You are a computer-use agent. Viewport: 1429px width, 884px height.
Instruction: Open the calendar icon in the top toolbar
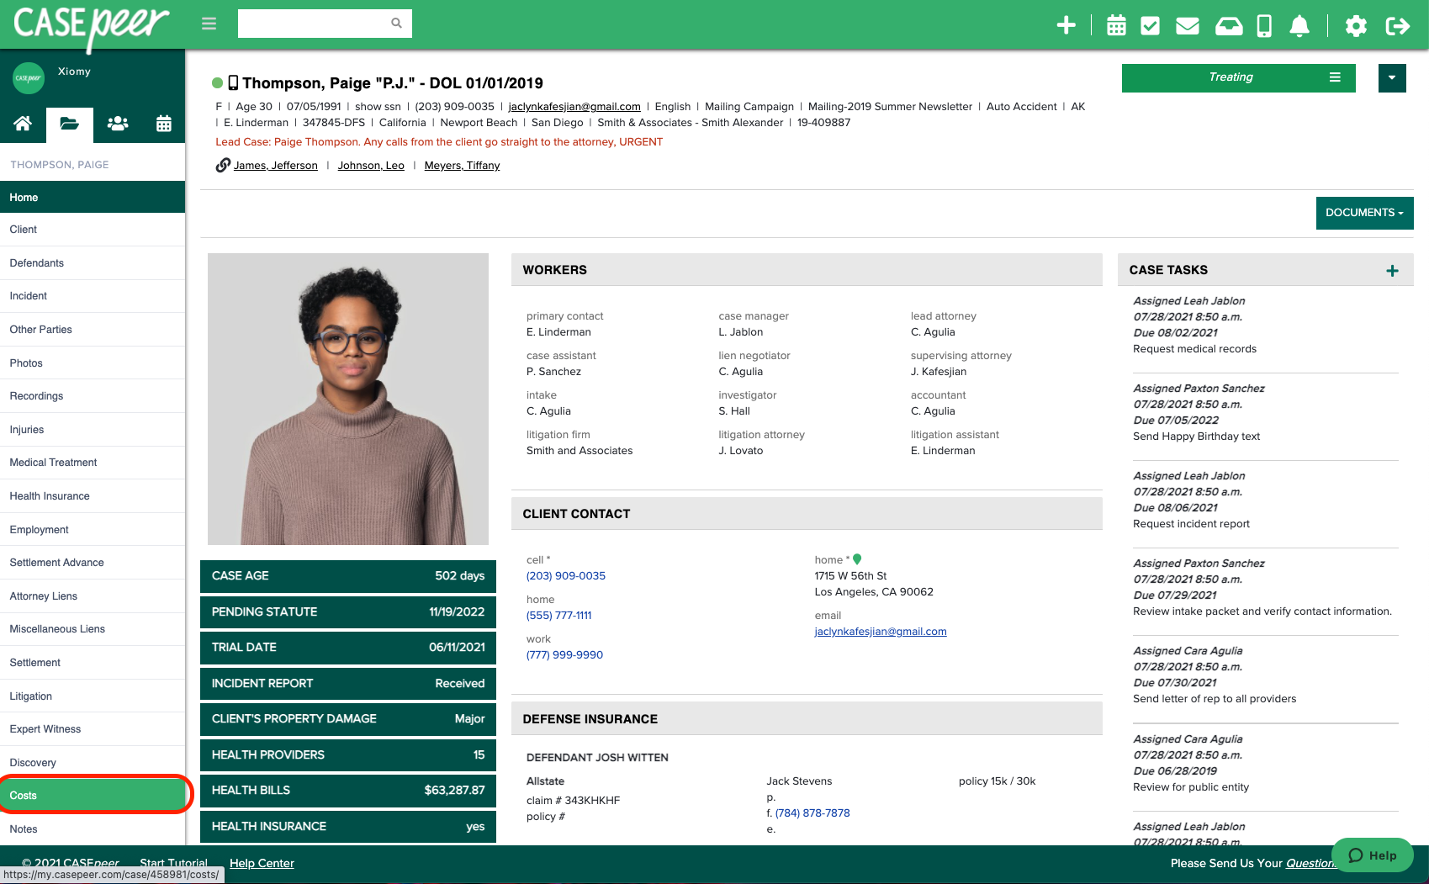1116,25
